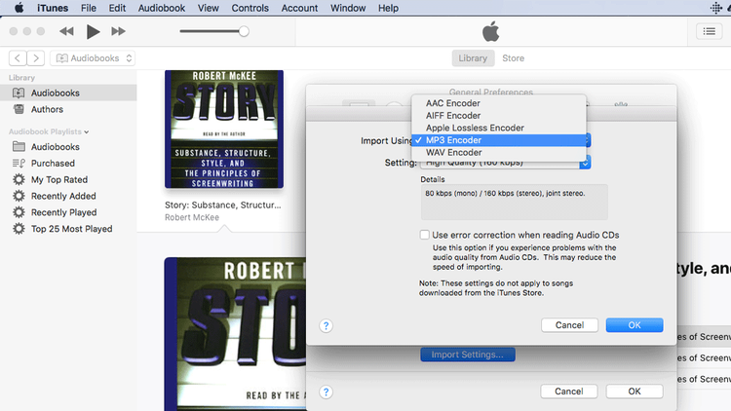The image size is (731, 411).
Task: Go forward with the right chevron button
Action: point(36,57)
